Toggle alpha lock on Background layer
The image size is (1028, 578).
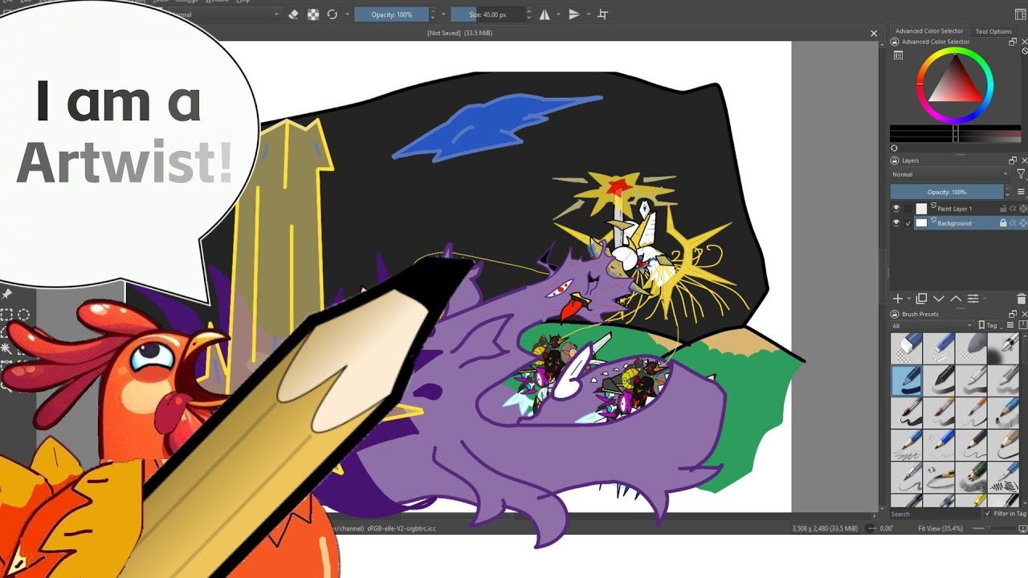pyautogui.click(x=1022, y=223)
